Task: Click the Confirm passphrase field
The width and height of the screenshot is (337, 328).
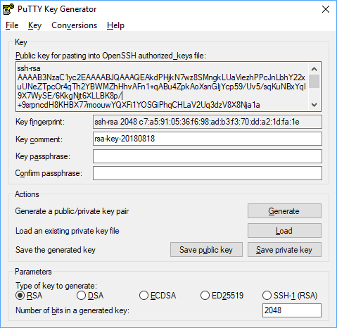Action: [208, 173]
